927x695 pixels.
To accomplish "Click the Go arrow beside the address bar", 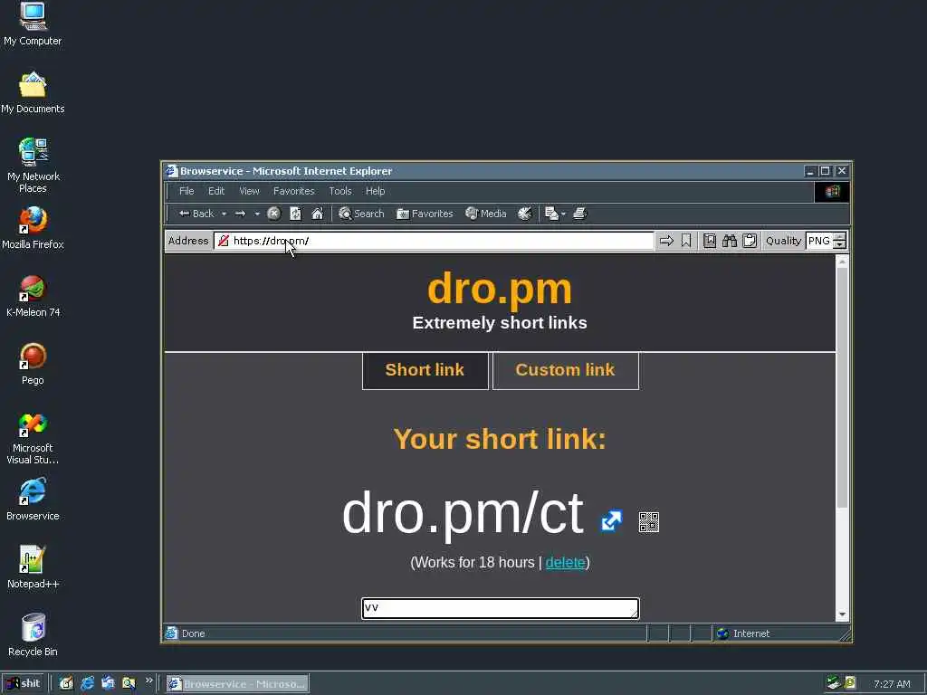I will point(666,241).
